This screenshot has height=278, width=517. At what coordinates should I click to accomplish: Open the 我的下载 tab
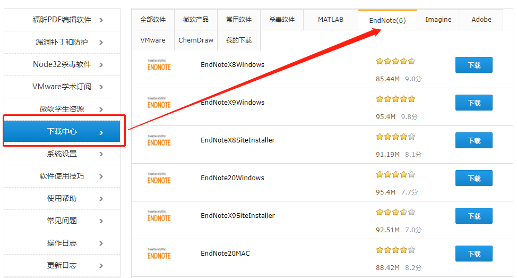239,40
